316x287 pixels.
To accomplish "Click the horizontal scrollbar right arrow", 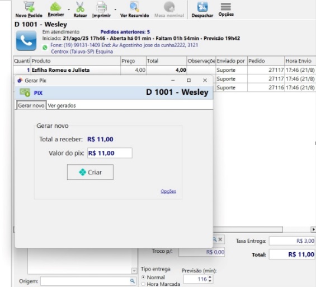I will point(313,229).
